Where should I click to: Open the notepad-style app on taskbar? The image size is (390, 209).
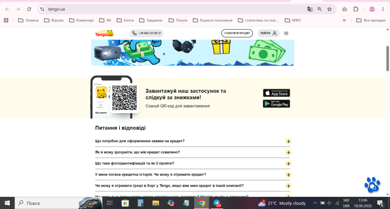186,203
